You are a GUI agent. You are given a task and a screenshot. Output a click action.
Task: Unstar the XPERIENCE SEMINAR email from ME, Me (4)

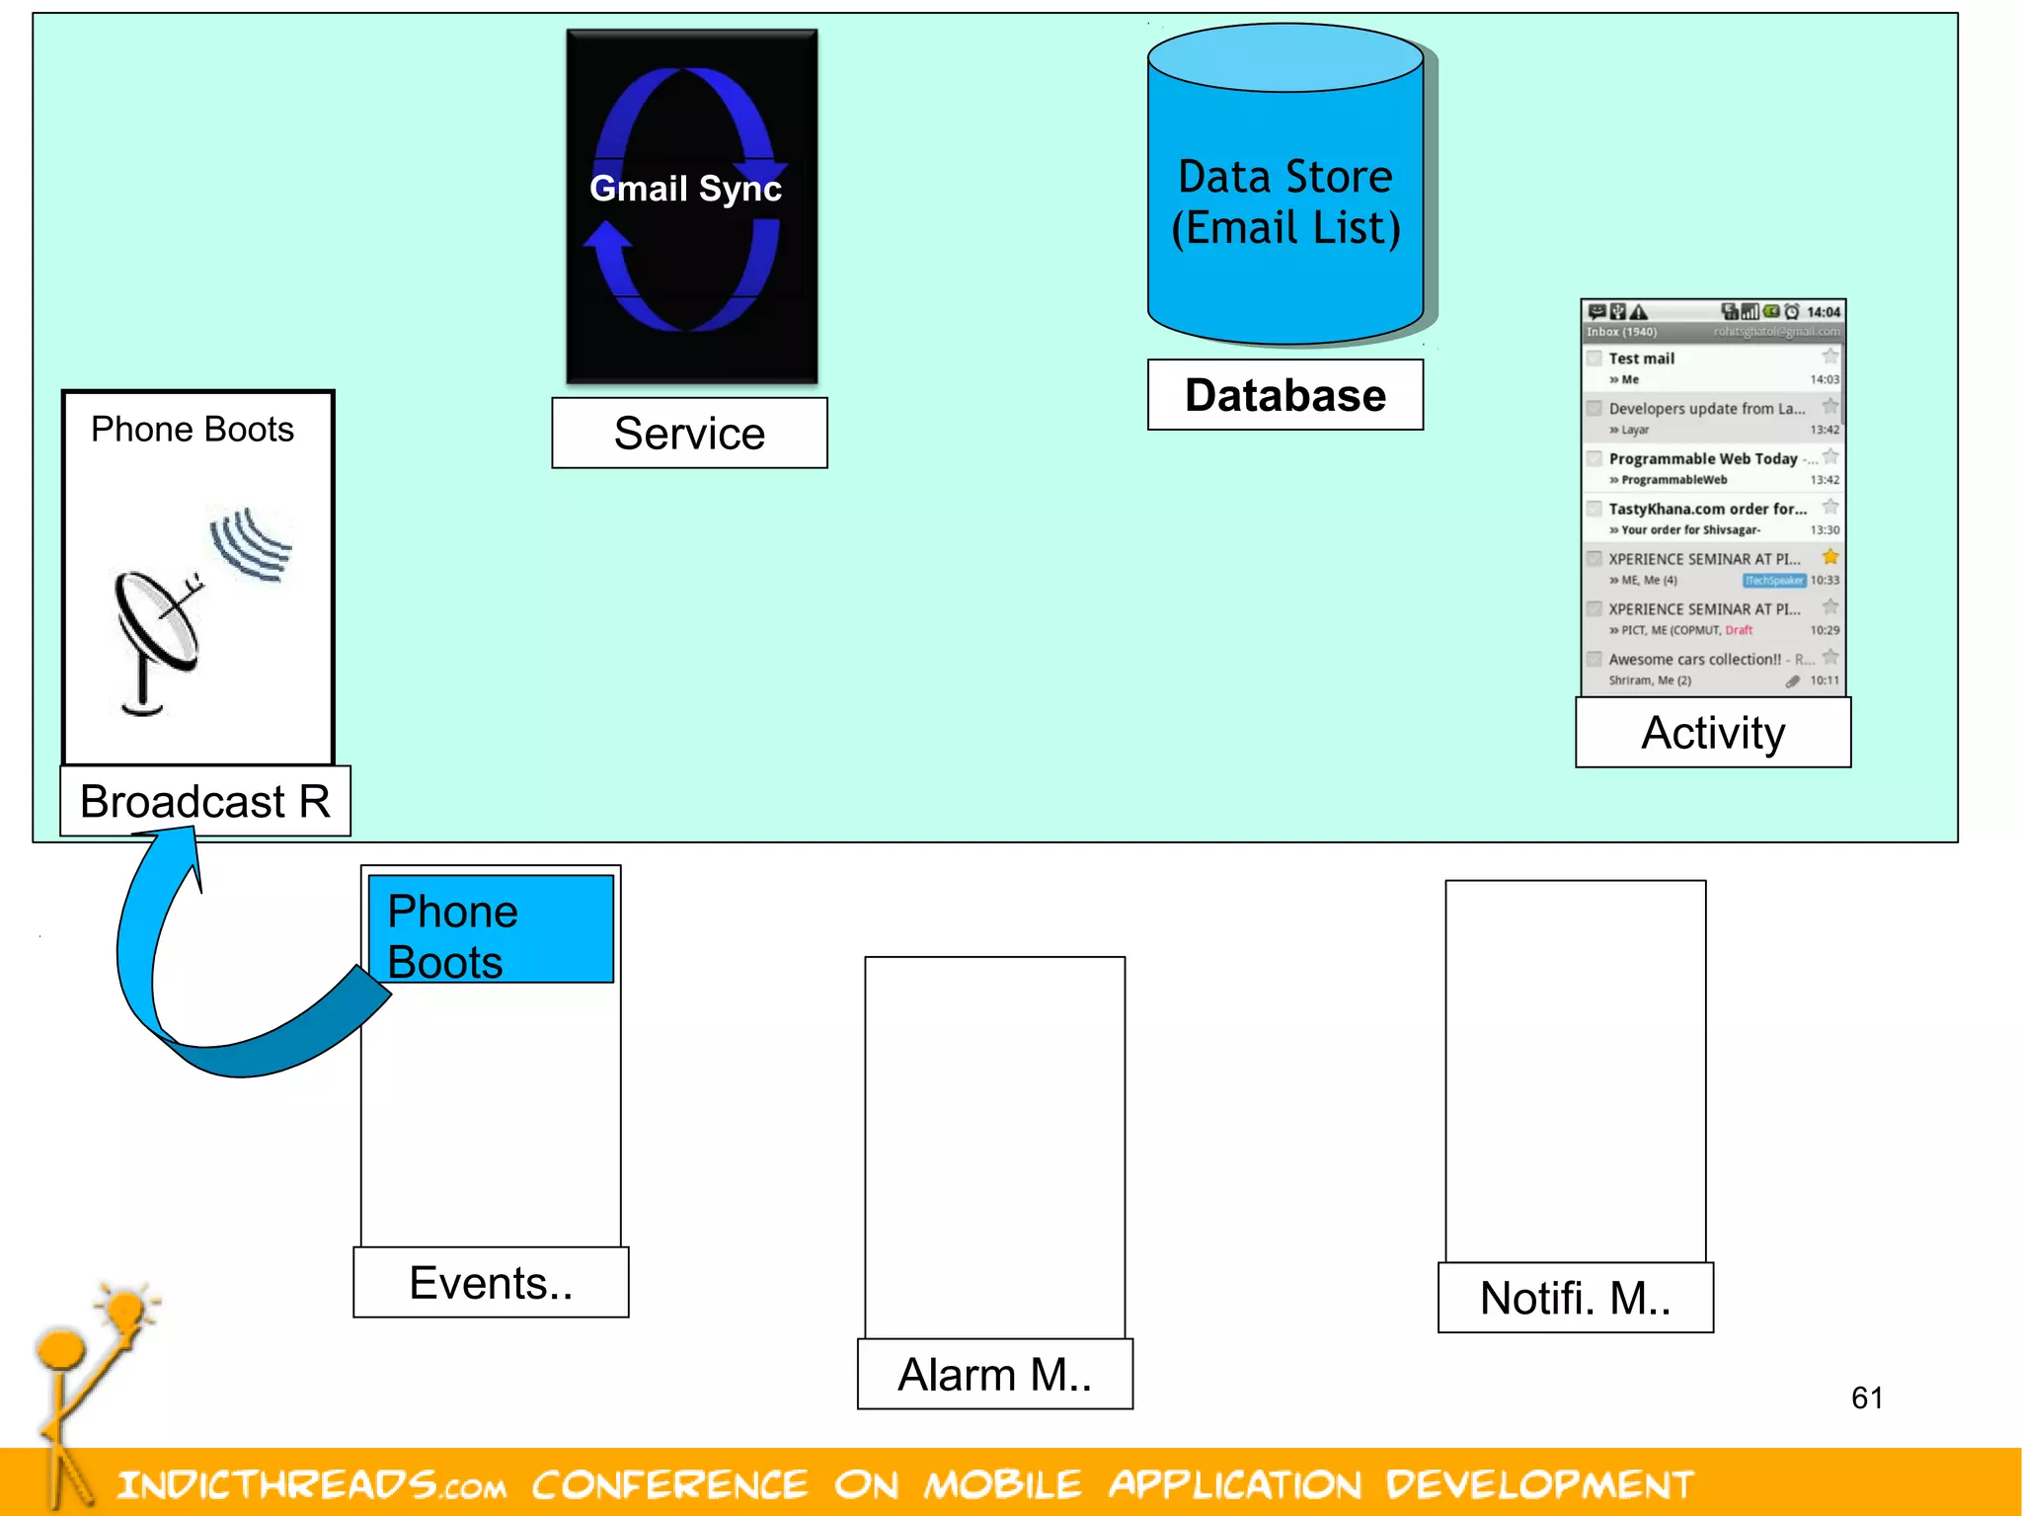[x=1829, y=556]
